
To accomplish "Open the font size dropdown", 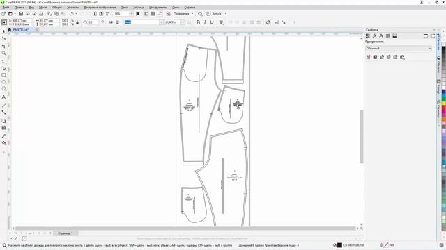I will click(183, 22).
